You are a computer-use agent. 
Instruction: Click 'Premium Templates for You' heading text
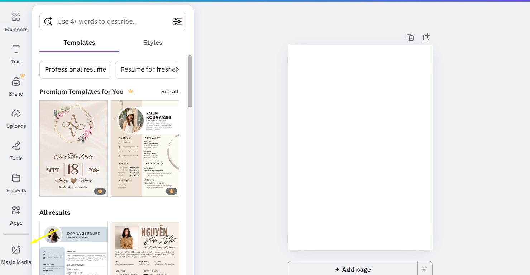tap(81, 92)
